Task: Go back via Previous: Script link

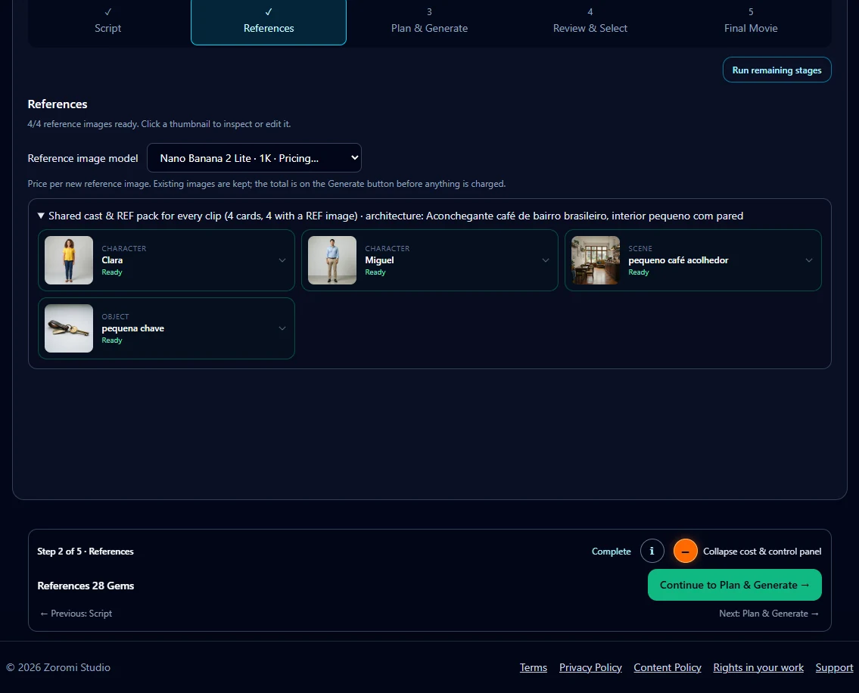Action: pos(76,614)
